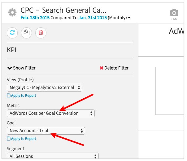187x161 pixels.
Task: Click Apply to Report under View (Profile)
Action: pyautogui.click(x=22, y=96)
